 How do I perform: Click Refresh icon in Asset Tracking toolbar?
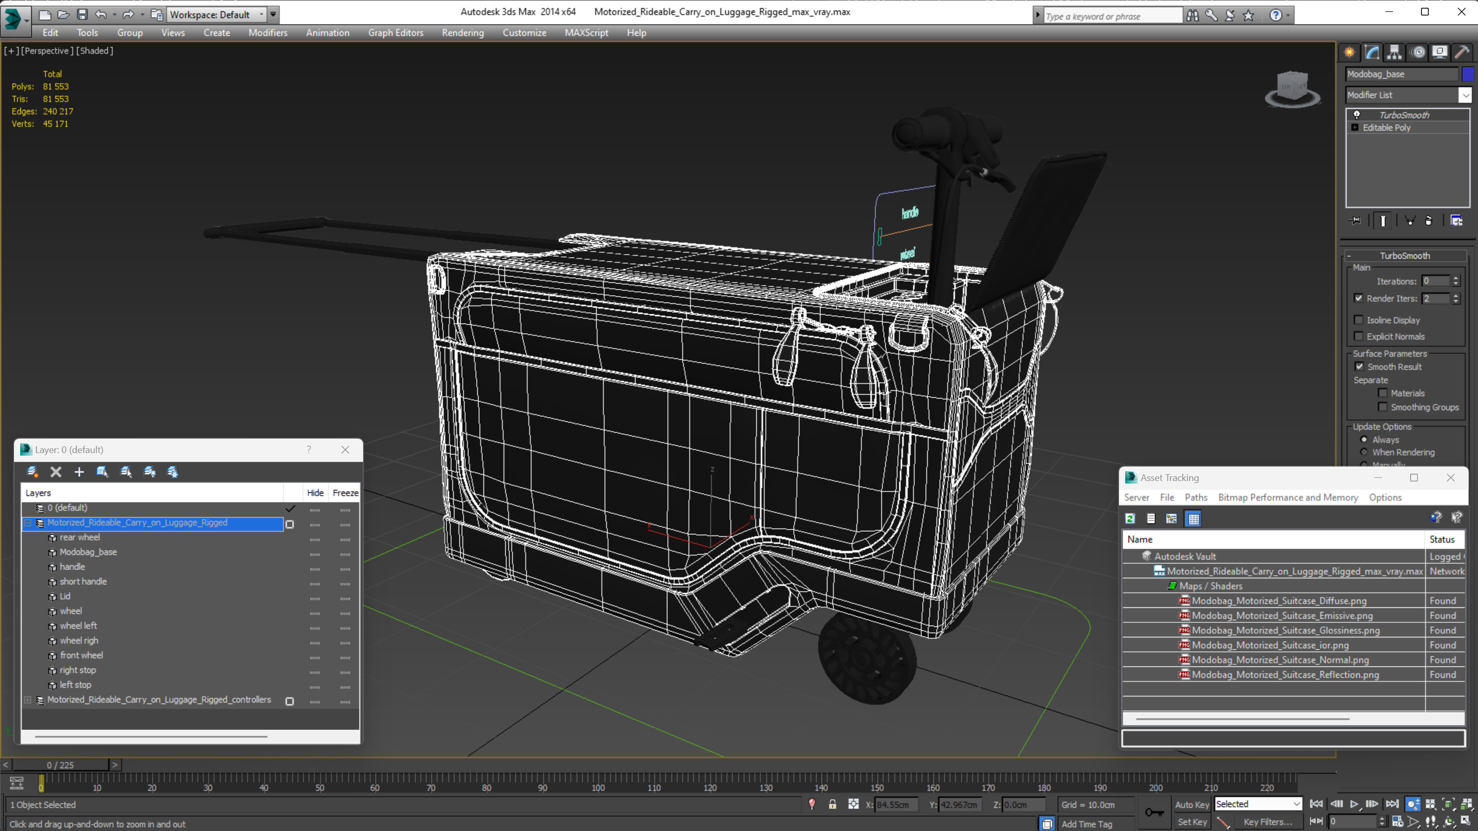[1130, 518]
